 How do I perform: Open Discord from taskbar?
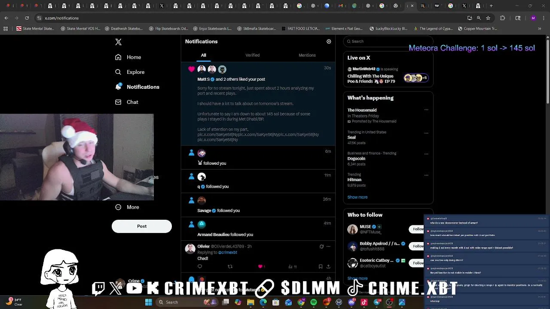coord(351,302)
